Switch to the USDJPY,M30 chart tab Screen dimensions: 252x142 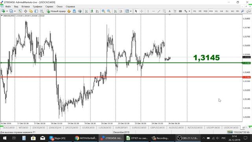pyautogui.click(x=213, y=127)
